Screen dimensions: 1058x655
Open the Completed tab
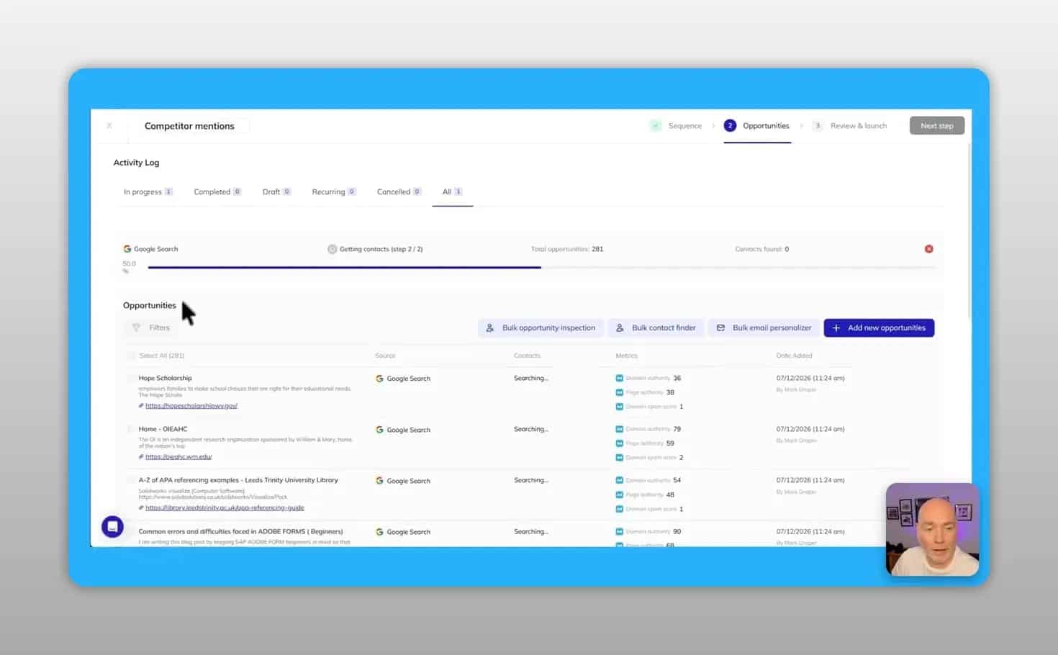pos(217,192)
